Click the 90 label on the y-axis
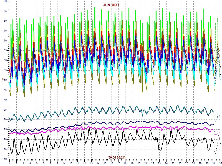The height and width of the screenshot is (166, 222). click(5, 1)
